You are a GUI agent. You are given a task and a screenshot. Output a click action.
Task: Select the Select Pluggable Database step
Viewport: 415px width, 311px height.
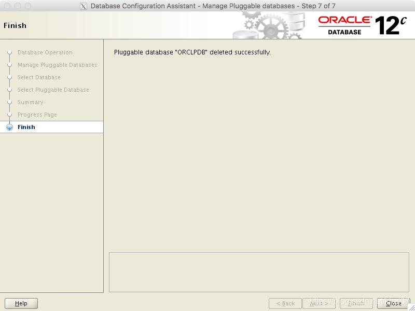click(x=53, y=90)
